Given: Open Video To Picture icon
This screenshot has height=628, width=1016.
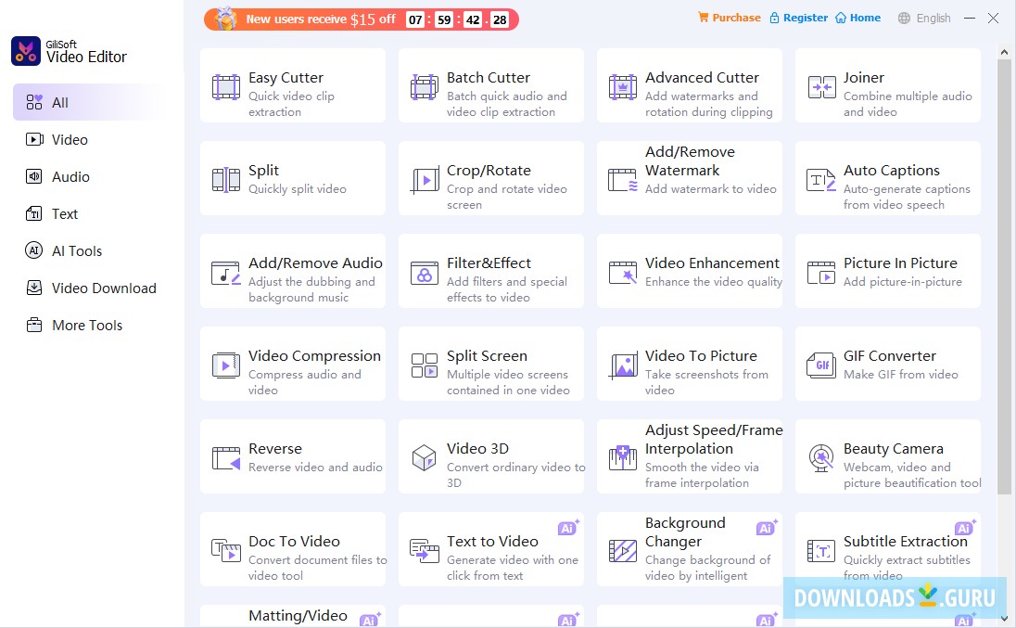Looking at the screenshot, I should pyautogui.click(x=623, y=365).
